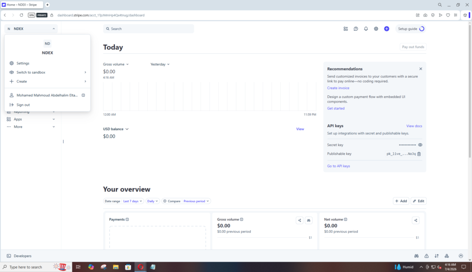Viewport: 472px width, 272px height.
Task: Open Developers in the bottom bar
Action: [19, 256]
